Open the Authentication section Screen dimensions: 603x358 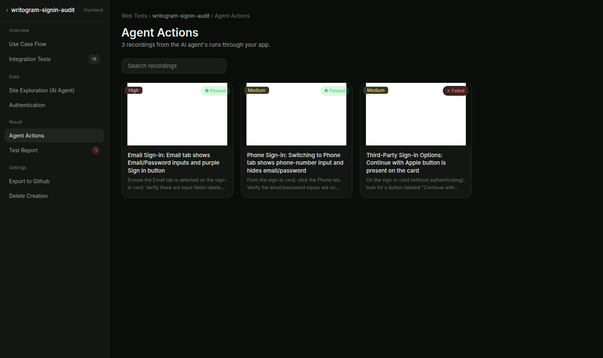click(x=54, y=105)
